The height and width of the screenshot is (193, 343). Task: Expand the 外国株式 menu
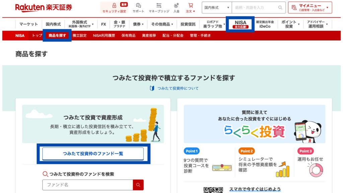81,24
